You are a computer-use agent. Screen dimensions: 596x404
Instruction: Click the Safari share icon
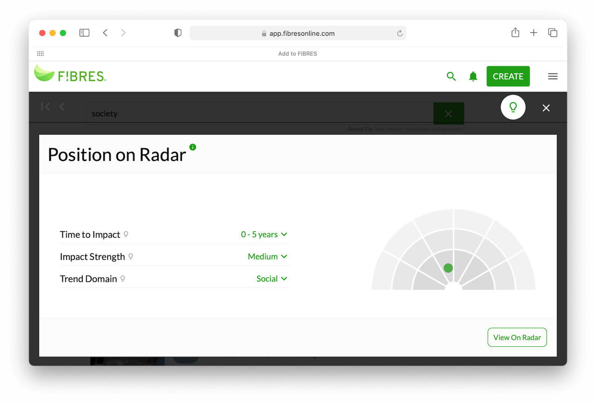tap(515, 33)
